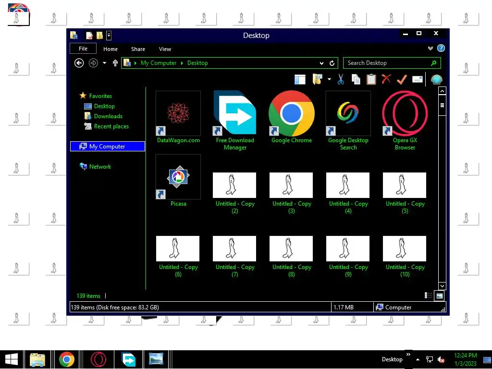Select the Opera GX Browser shortcut
This screenshot has width=492, height=369.
[405, 121]
